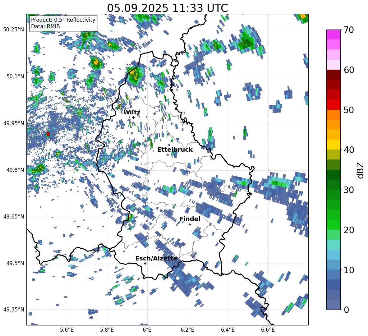Click the colorbar tick label 20
The image size is (368, 336).
pyautogui.click(x=349, y=230)
